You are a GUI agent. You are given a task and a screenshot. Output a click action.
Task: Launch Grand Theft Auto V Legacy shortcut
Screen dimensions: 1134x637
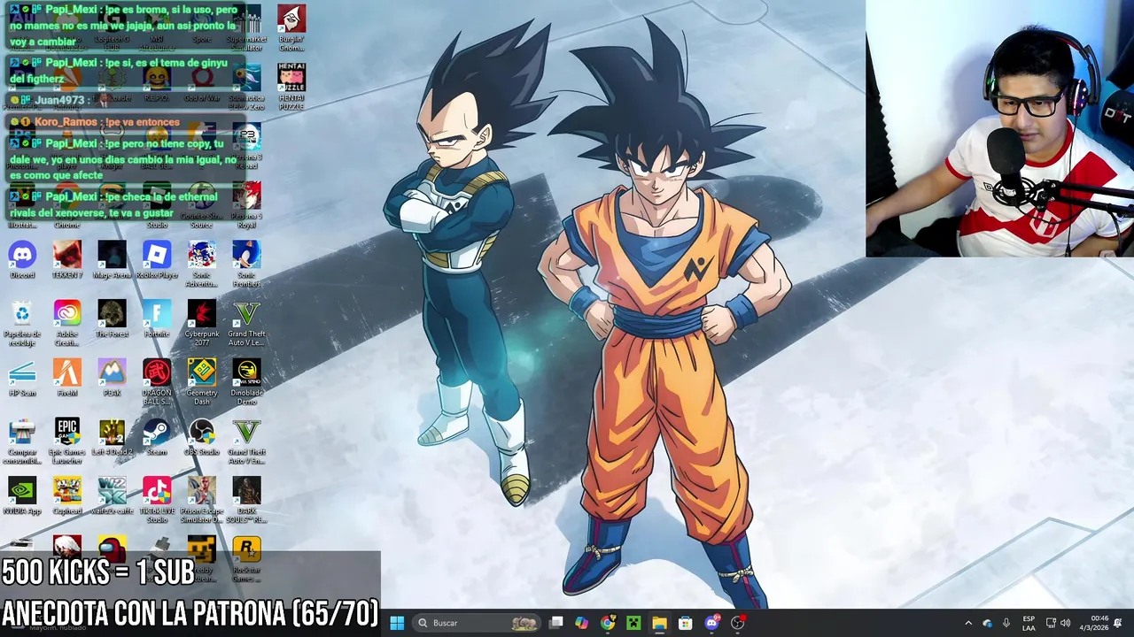coord(246,324)
